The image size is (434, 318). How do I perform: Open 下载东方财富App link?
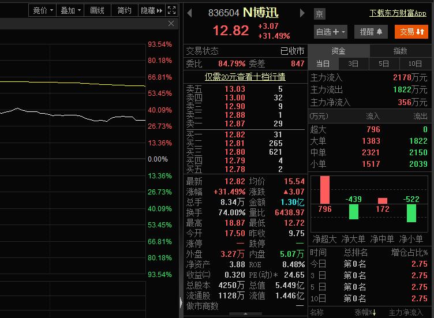[x=398, y=13]
